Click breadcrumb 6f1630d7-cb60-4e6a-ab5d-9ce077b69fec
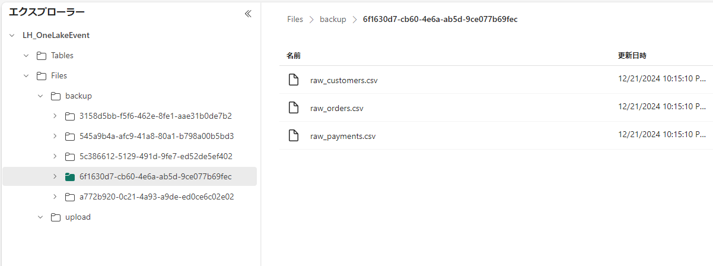713x266 pixels. pos(440,19)
